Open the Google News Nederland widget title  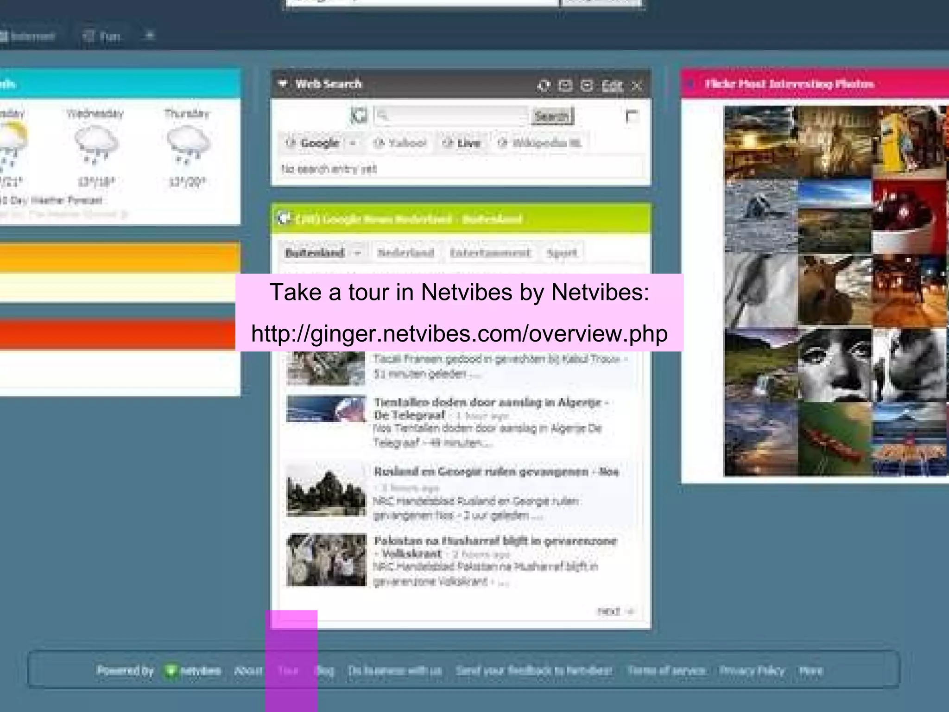coord(409,219)
